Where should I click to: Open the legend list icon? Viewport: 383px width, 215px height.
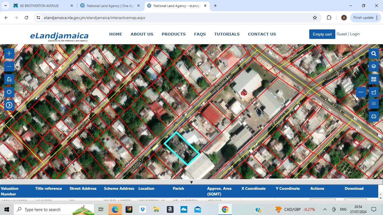(374, 104)
